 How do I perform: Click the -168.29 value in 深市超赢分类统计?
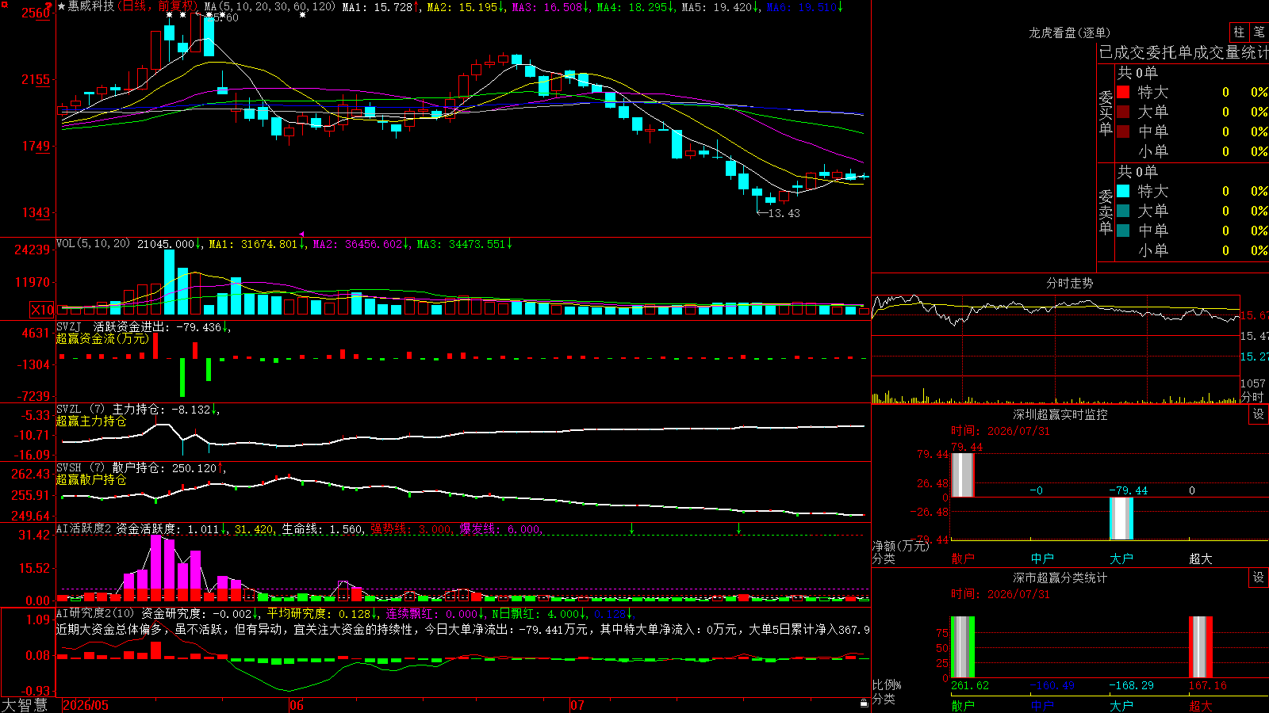pos(1132,685)
